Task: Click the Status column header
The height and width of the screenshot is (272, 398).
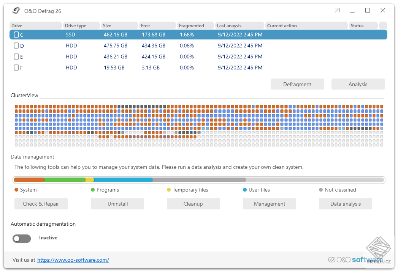Action: coord(363,25)
